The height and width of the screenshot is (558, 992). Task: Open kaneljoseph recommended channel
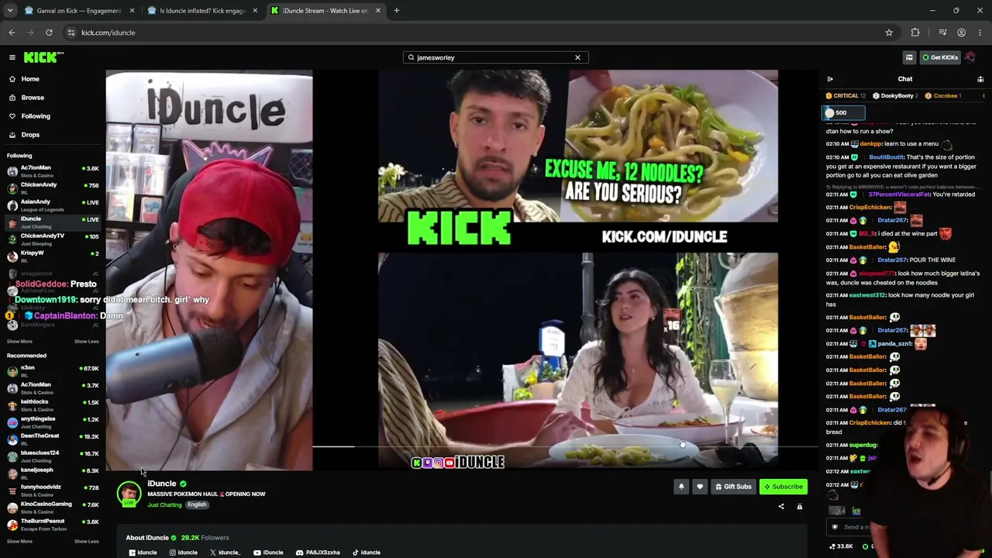(53, 473)
